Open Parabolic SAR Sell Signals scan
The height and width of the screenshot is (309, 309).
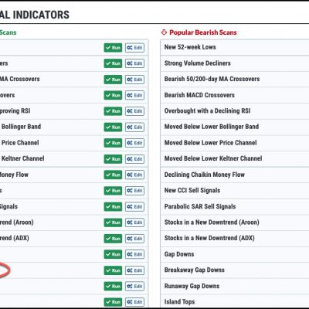point(200,206)
